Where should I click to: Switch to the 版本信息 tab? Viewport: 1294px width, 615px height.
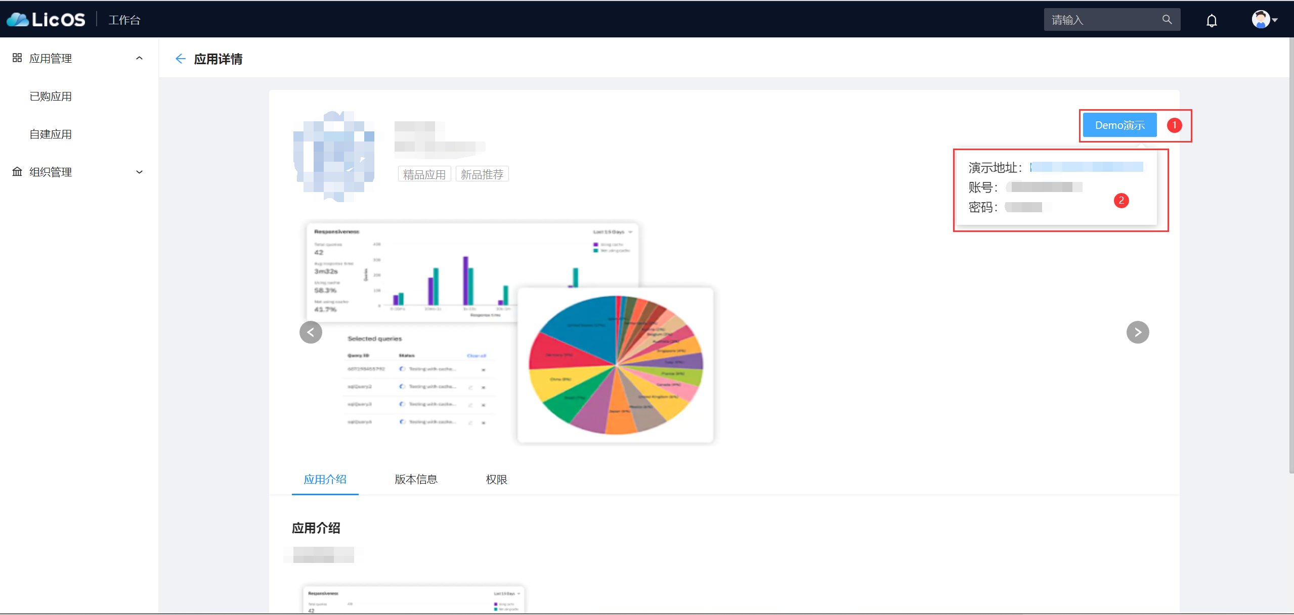point(416,480)
